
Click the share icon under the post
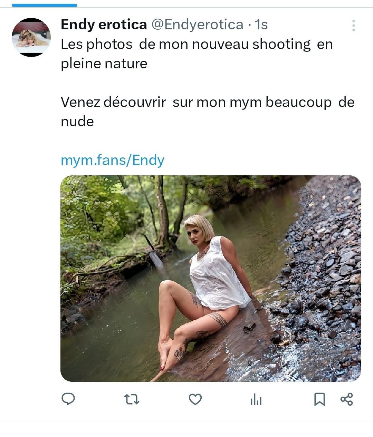pyautogui.click(x=346, y=399)
